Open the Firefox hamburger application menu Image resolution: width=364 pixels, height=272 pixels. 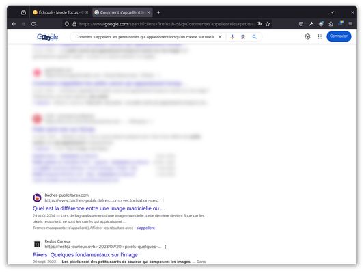pos(350,24)
